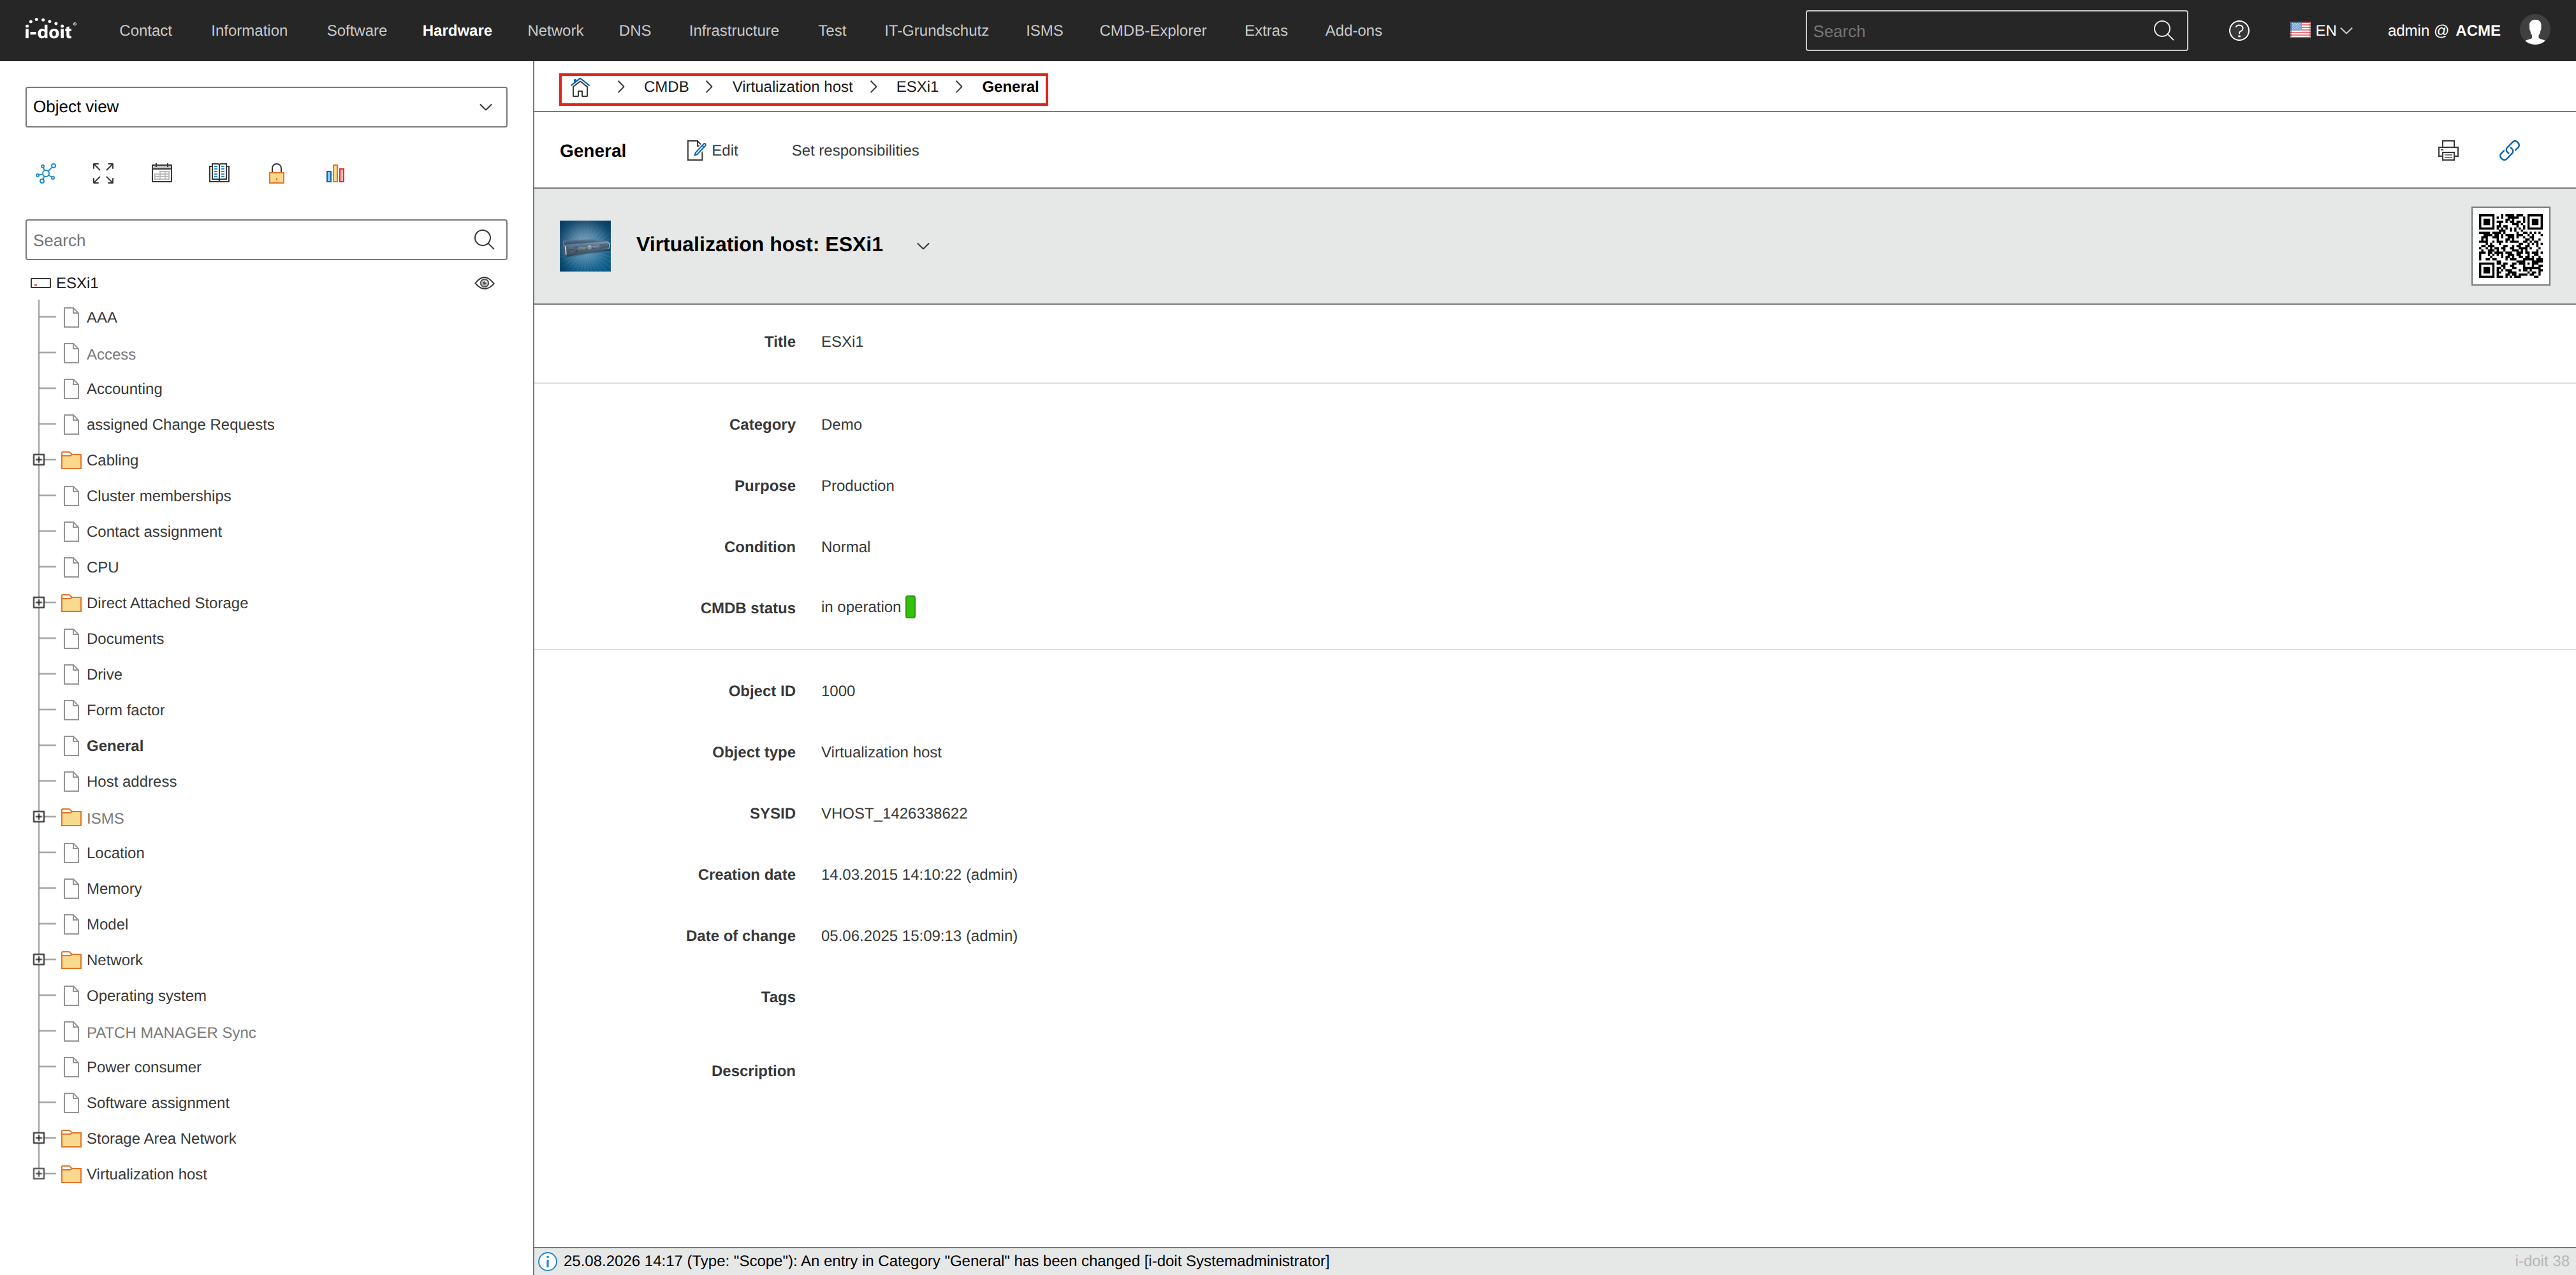Open the CMDB-Explorer graph icon in sidebar
Viewport: 2576px width, 1275px height.
[46, 173]
